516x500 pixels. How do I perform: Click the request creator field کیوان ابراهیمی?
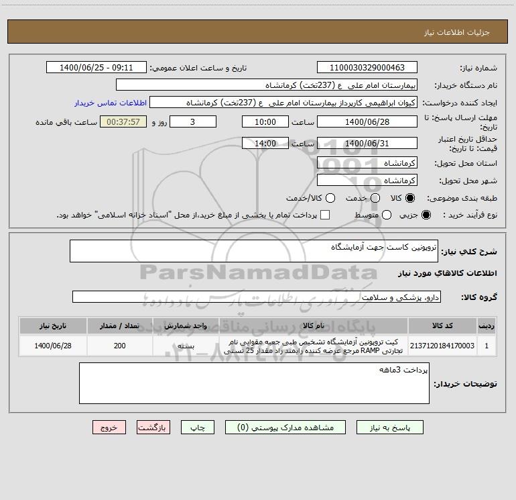coord(283,103)
